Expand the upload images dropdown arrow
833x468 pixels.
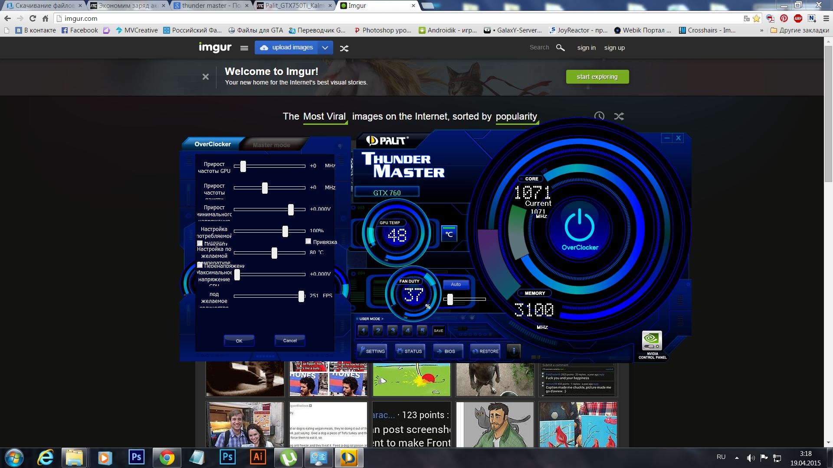(325, 48)
